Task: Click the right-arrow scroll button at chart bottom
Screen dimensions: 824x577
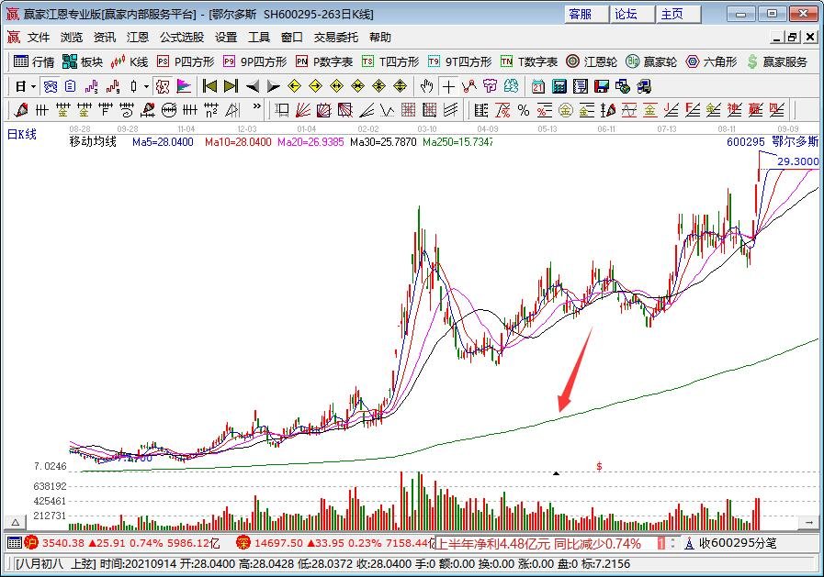Action: click(x=808, y=523)
